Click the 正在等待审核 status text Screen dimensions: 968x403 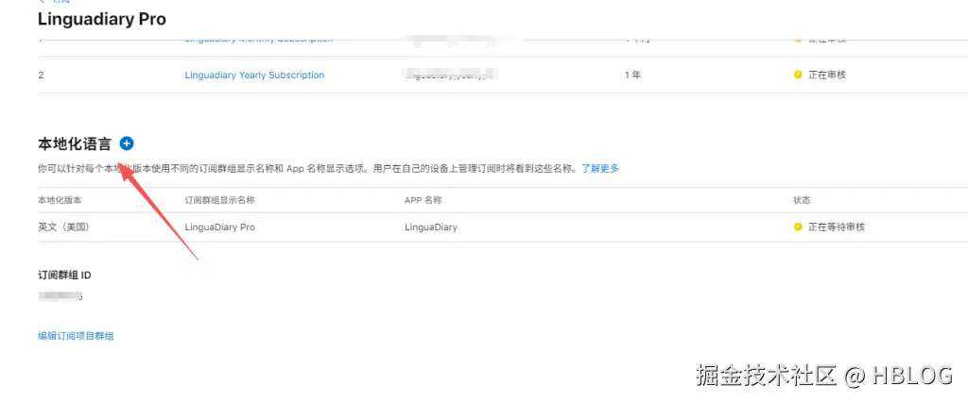(x=837, y=227)
